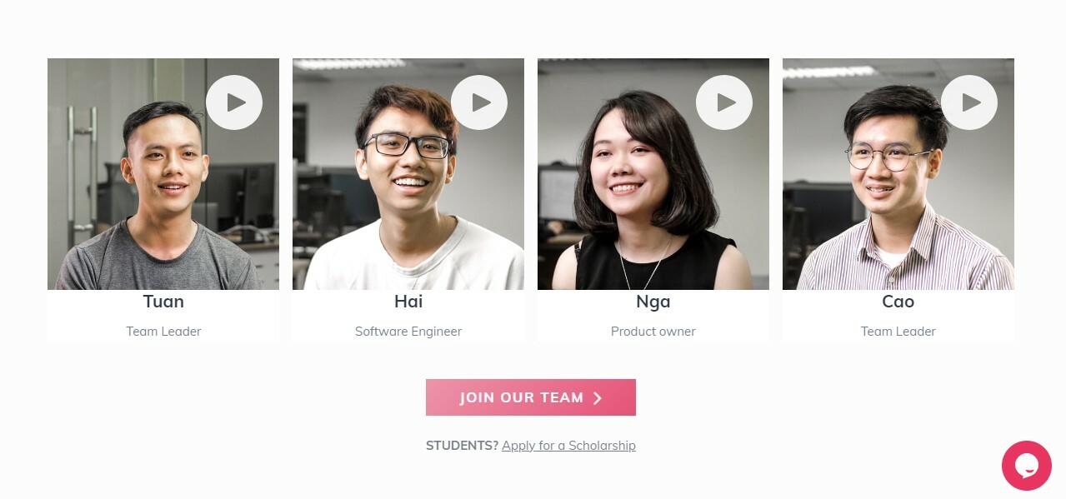This screenshot has height=499, width=1066.
Task: Click the name Cao under the photo
Action: (898, 302)
